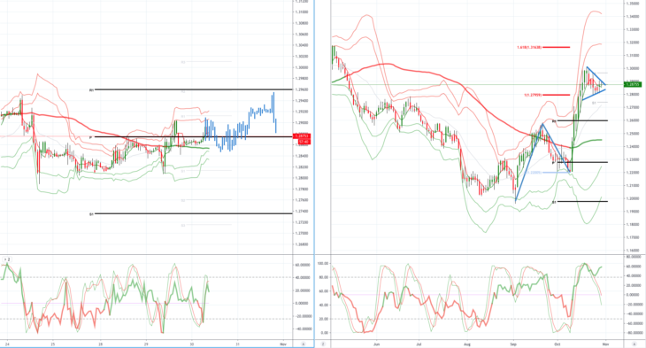
Task: Select the black R1 line on right chart
Action: (582, 120)
